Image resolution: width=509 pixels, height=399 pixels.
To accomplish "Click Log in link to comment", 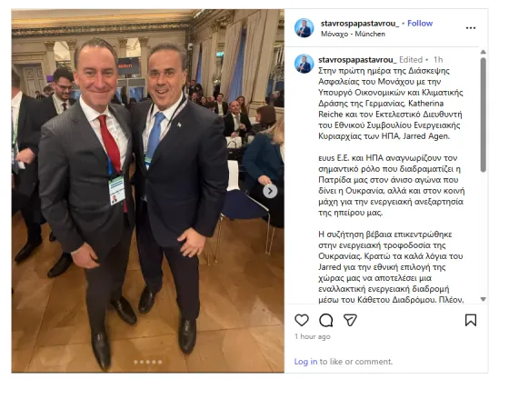I will coord(305,362).
